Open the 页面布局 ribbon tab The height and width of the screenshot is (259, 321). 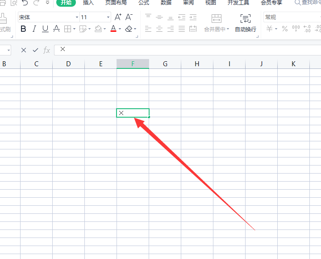116,3
